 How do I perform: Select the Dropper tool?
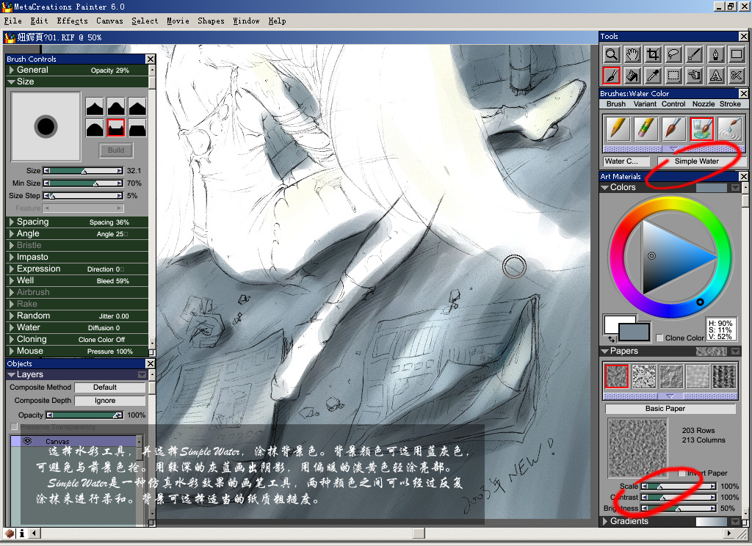(653, 76)
